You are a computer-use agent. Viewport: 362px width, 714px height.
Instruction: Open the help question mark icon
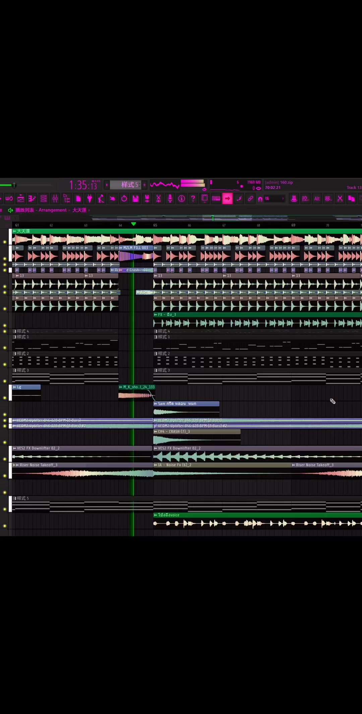click(193, 199)
